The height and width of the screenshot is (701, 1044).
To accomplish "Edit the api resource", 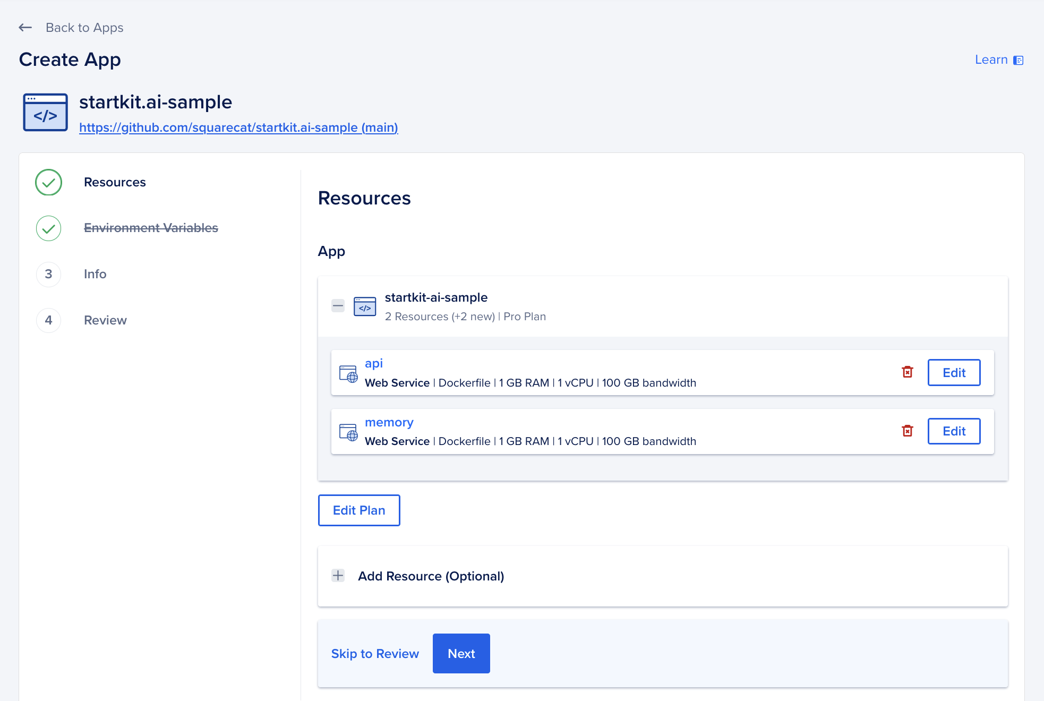I will [954, 372].
